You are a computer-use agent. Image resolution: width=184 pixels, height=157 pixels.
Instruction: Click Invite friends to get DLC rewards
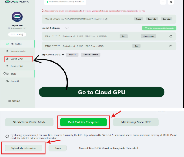159,28
